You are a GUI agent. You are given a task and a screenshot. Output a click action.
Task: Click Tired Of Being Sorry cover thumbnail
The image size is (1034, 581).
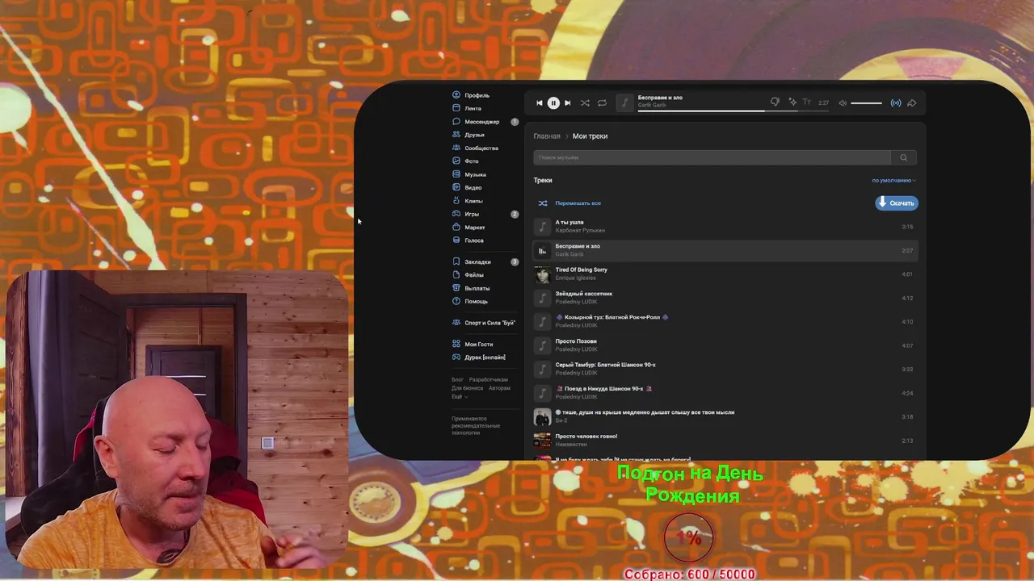click(x=542, y=274)
